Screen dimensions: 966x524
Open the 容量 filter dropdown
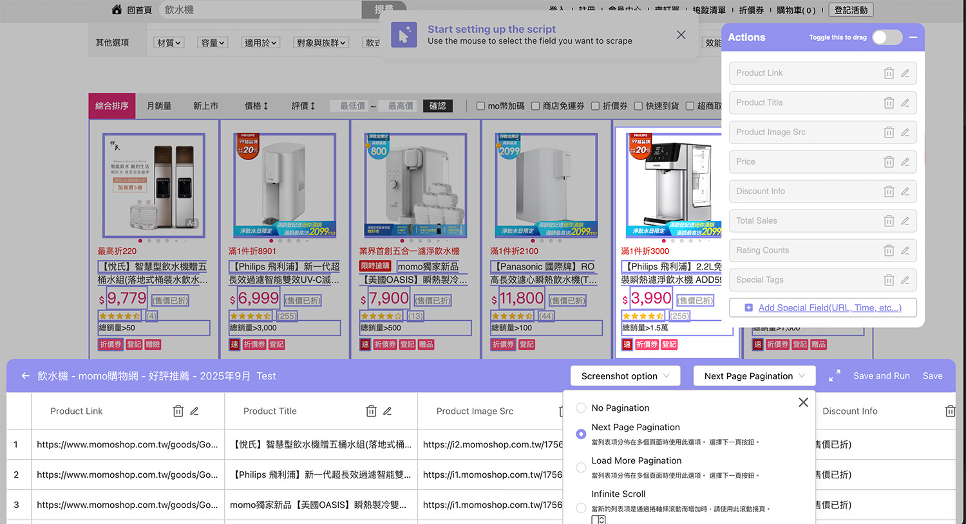click(x=213, y=42)
